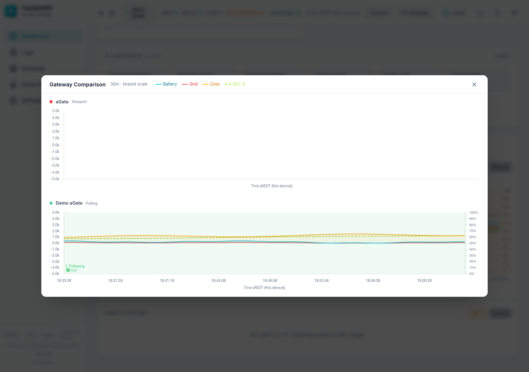
Task: Click the 19:00:28 time axis label
Action: click(424, 281)
